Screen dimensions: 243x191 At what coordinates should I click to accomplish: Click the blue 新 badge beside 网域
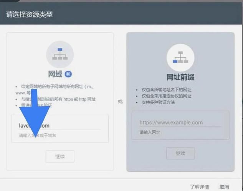(68, 74)
